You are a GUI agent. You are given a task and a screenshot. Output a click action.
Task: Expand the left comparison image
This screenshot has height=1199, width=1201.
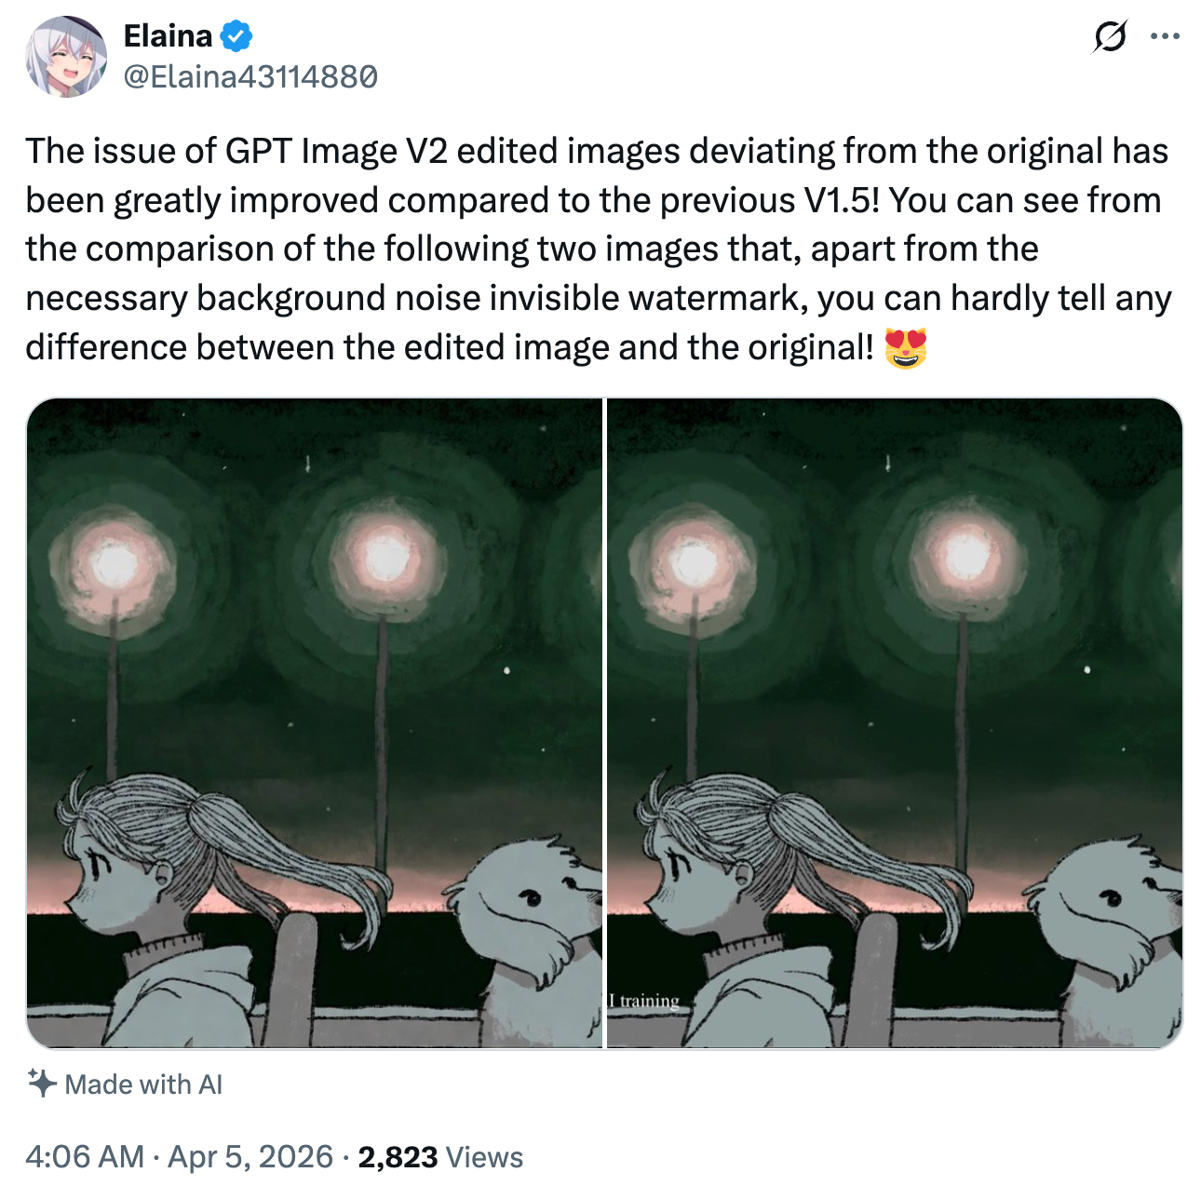click(316, 725)
